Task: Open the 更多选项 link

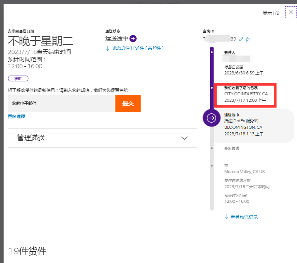Action: pos(17,116)
